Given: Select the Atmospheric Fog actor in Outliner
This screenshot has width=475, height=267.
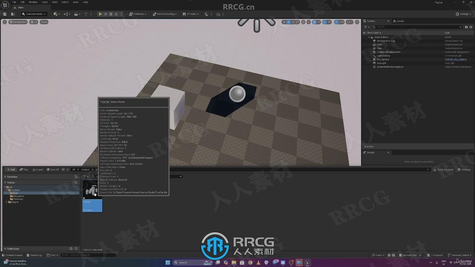Looking at the screenshot, I should tap(386, 41).
